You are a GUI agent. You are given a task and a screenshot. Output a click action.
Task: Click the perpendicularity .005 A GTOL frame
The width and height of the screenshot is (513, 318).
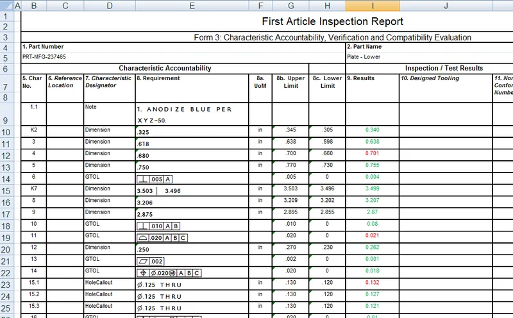click(155, 179)
